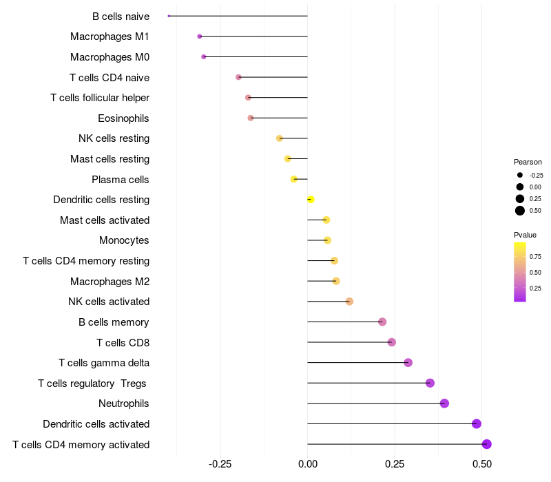The image size is (551, 482).
Task: Click the Pvalue color gradient bar
Action: point(520,272)
